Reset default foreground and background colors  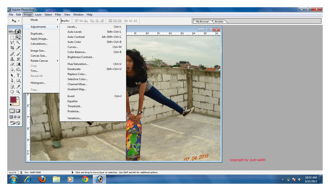click(x=11, y=104)
